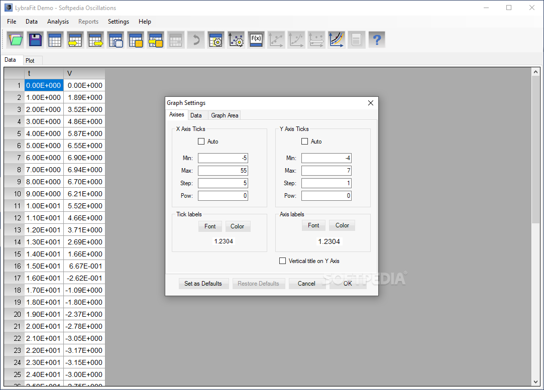Screen dimensions: 544x390
Task: Click table icon with single orange square
Action: pos(136,40)
